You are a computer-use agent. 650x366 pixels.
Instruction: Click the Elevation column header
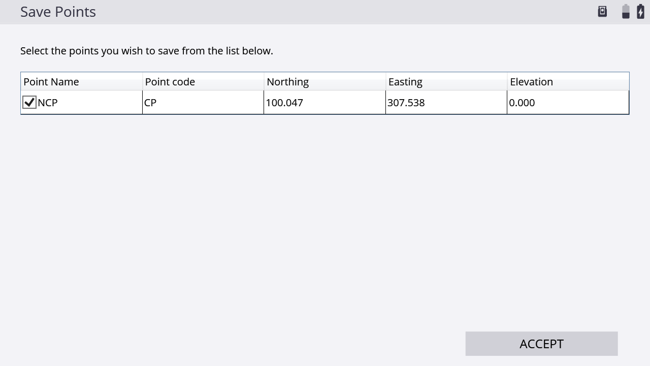tap(531, 82)
